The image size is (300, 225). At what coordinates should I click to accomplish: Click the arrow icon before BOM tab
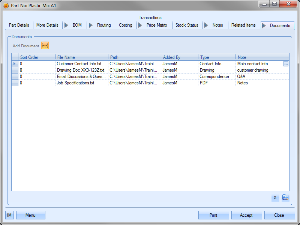(x=66, y=25)
